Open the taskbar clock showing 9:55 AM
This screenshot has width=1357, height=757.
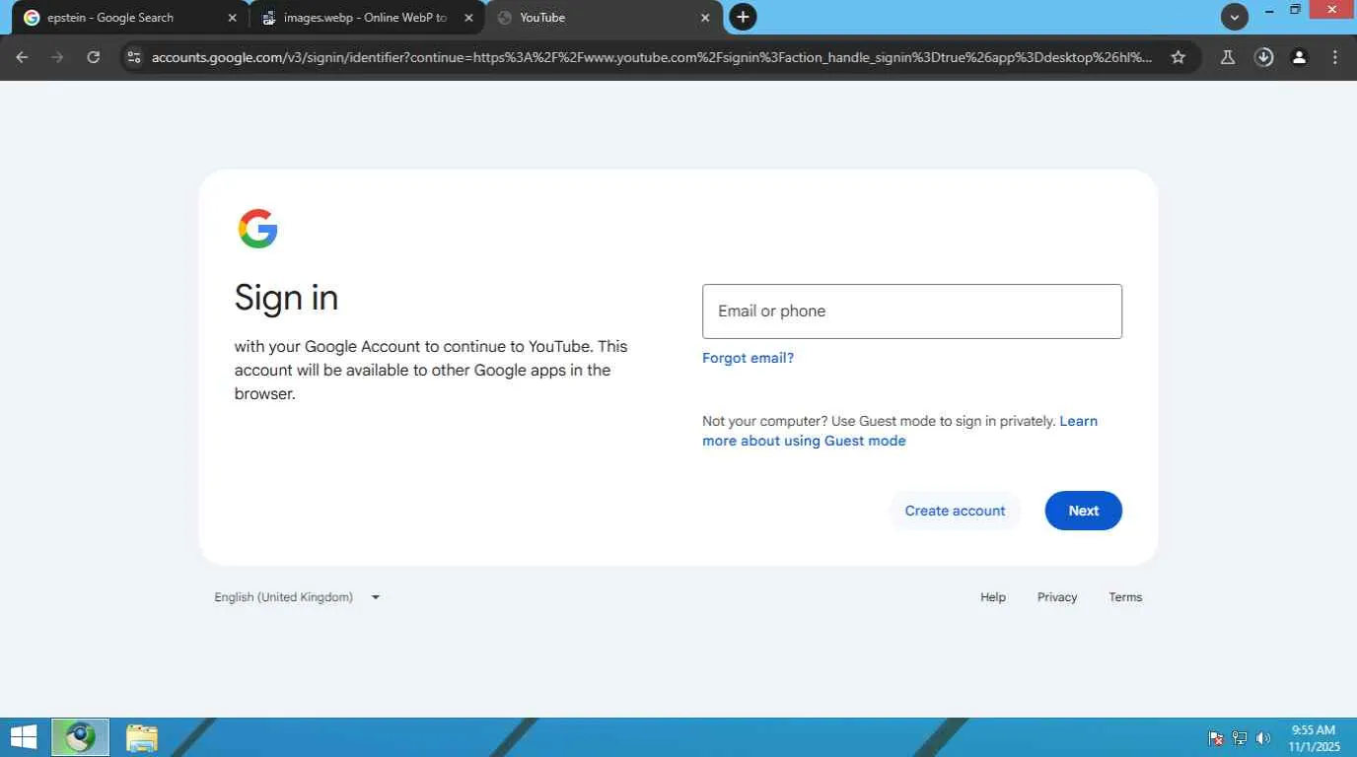pyautogui.click(x=1314, y=738)
